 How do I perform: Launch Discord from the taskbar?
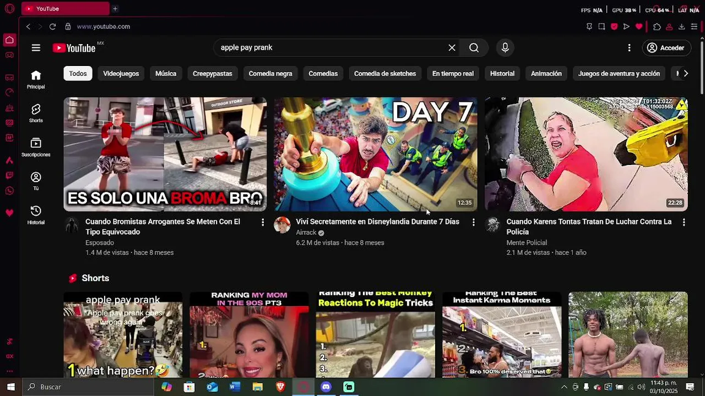coord(326,387)
